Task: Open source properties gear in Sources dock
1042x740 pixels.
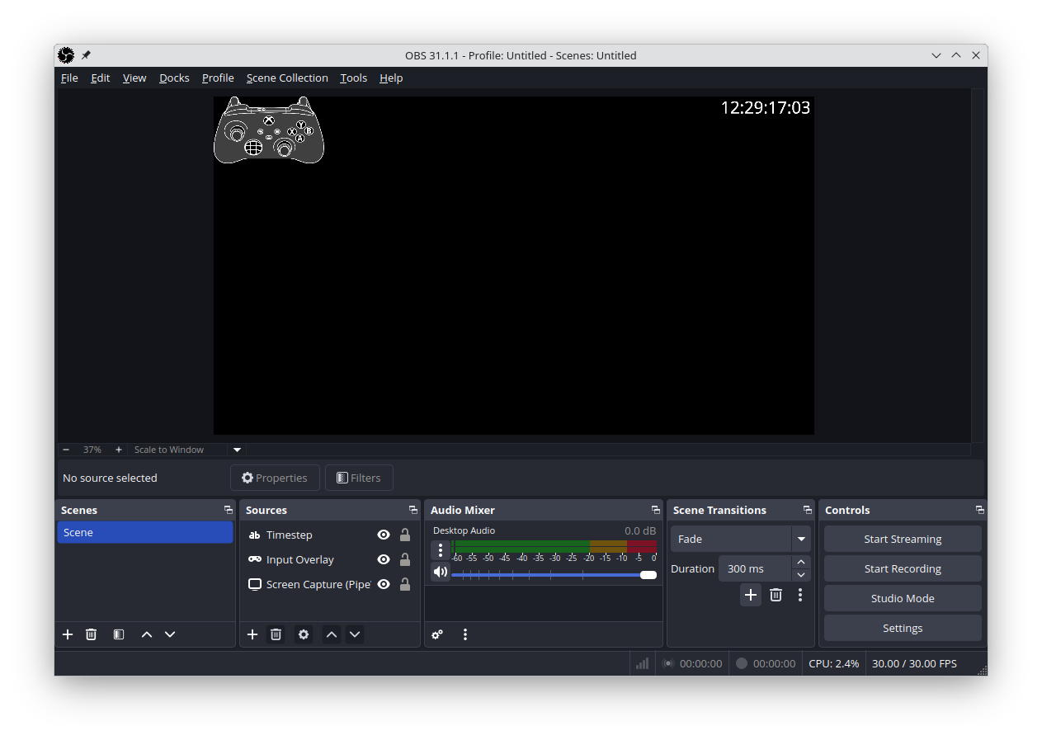Action: coord(304,634)
